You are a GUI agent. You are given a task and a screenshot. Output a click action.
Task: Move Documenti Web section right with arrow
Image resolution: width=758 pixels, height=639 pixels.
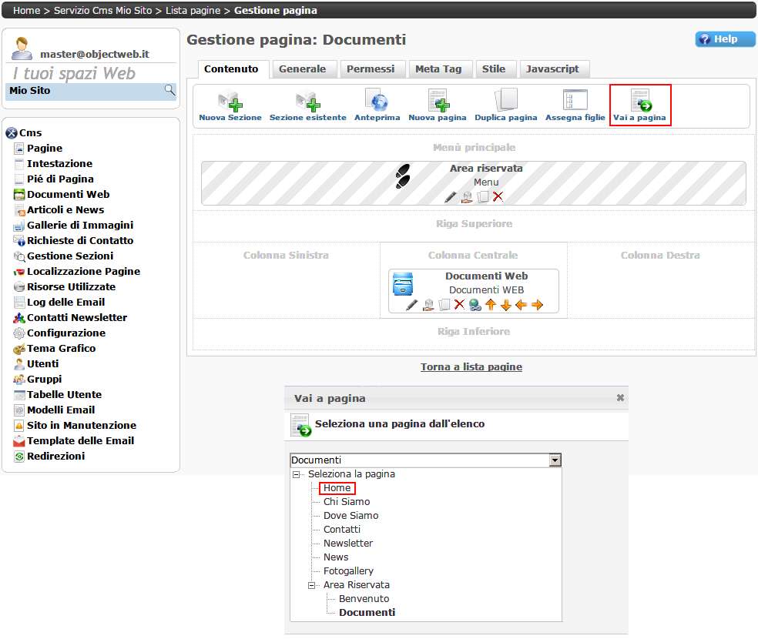pyautogui.click(x=537, y=305)
